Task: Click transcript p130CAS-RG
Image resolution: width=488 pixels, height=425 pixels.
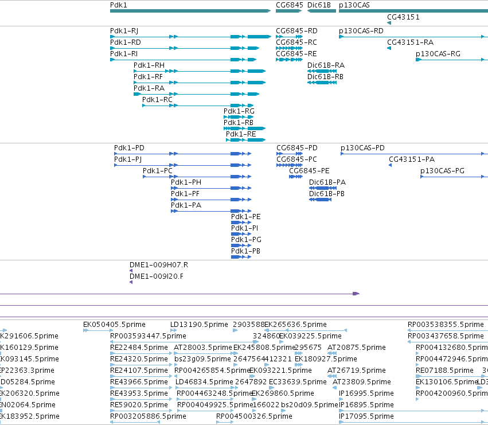Action: 452,60
